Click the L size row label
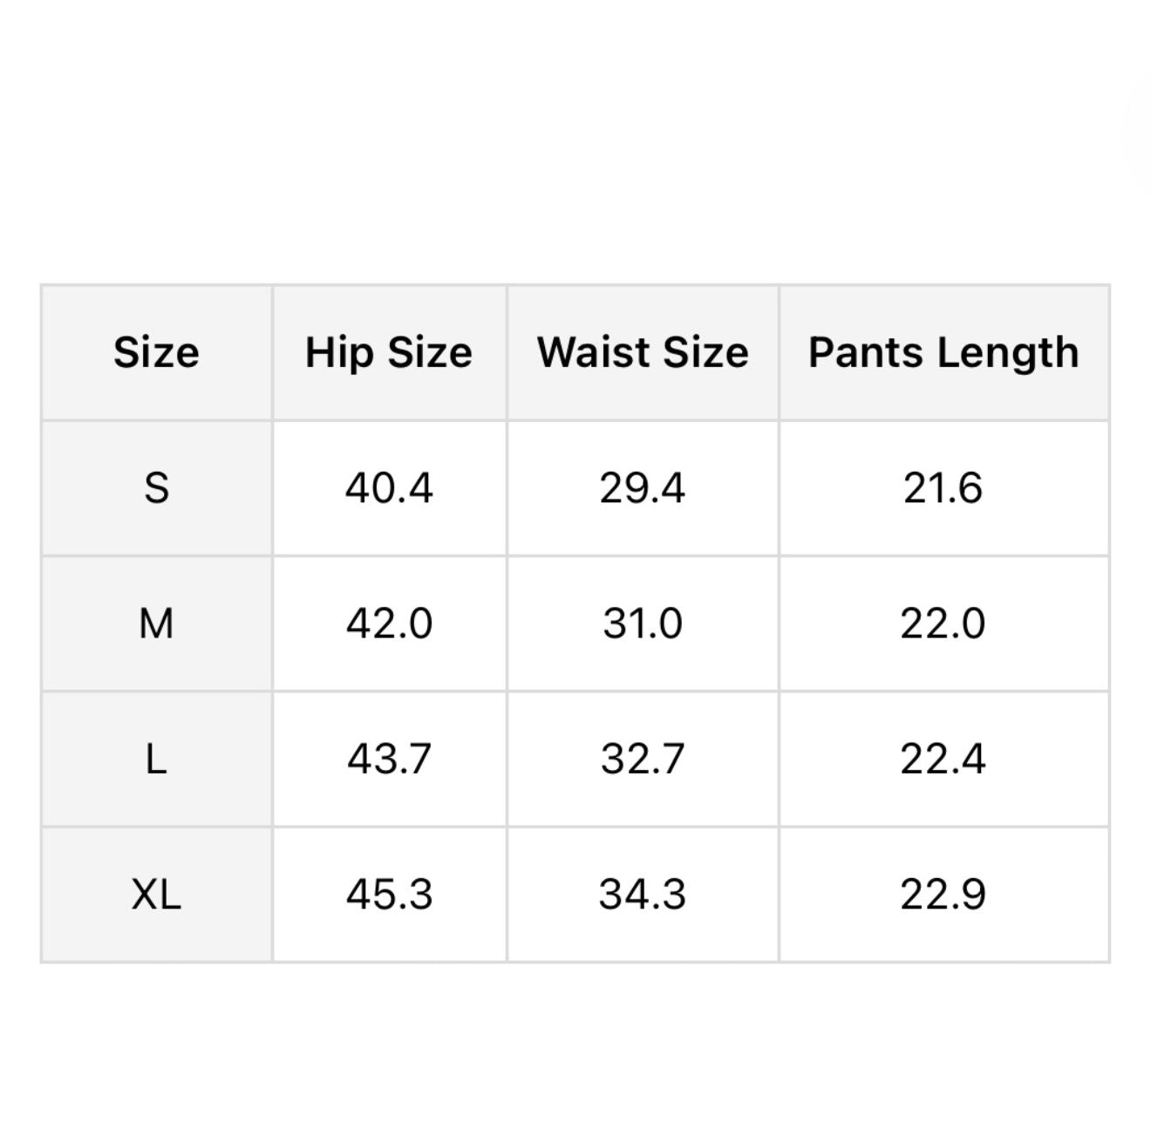 click(x=156, y=759)
